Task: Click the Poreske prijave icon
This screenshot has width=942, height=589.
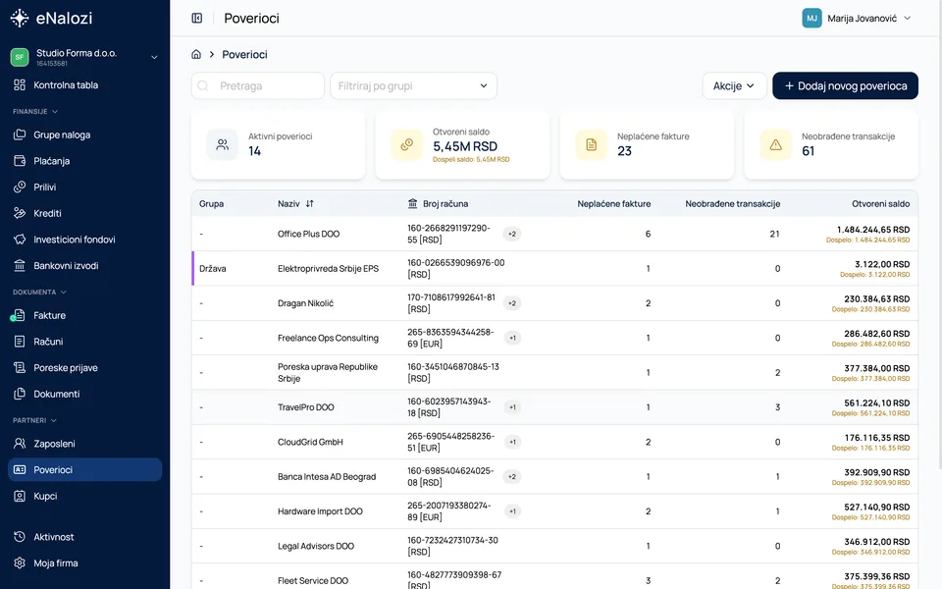Action: pyautogui.click(x=20, y=367)
